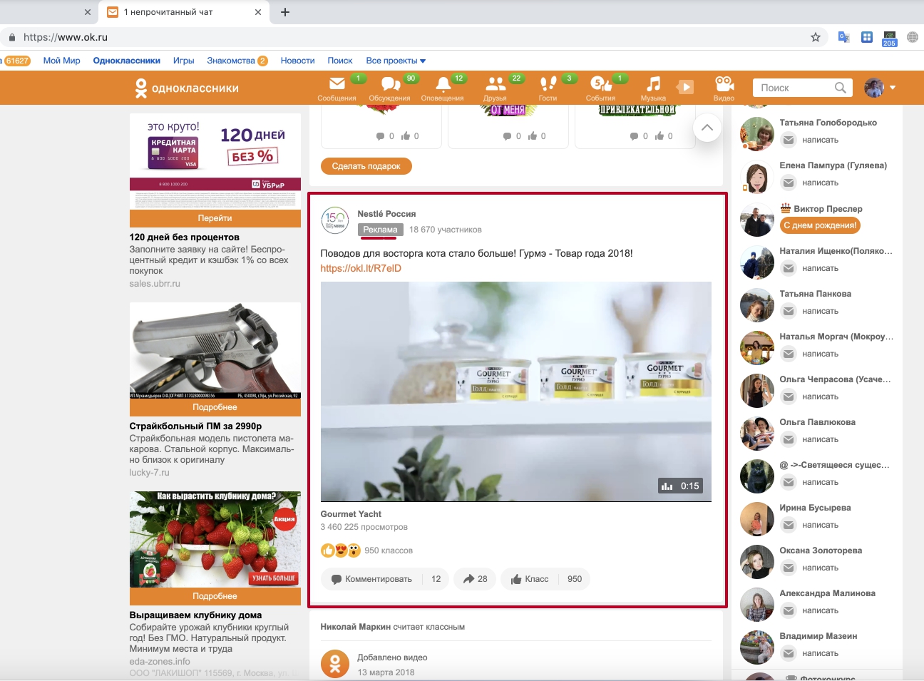Open Николай Маркин profile link

pos(355,627)
